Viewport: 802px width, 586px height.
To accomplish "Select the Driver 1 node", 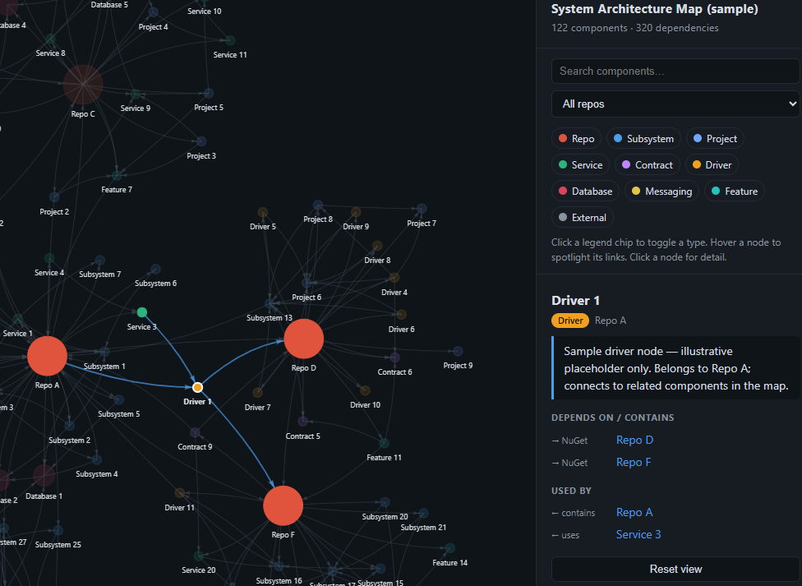I will (197, 387).
